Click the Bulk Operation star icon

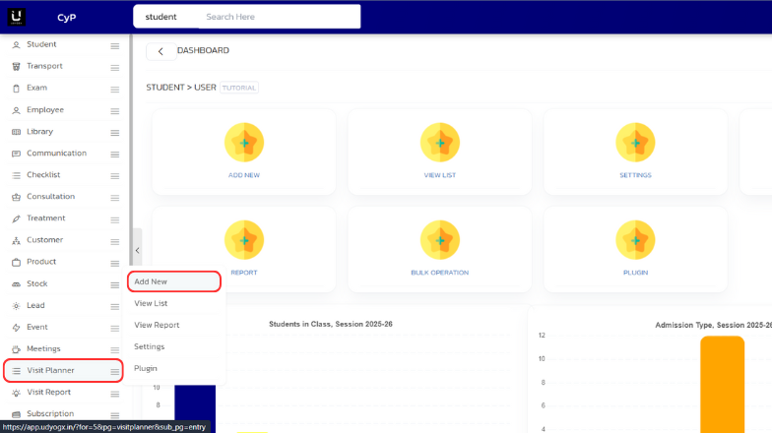[x=439, y=240]
